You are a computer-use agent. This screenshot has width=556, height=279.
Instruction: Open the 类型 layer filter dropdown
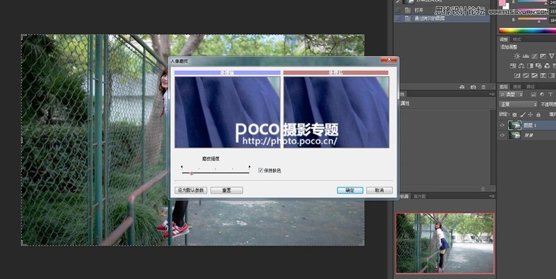coord(511,94)
